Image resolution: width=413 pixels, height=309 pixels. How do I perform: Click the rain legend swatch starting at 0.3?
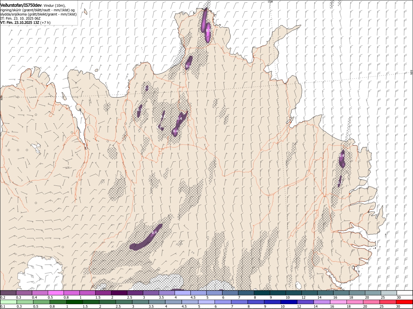24,302
